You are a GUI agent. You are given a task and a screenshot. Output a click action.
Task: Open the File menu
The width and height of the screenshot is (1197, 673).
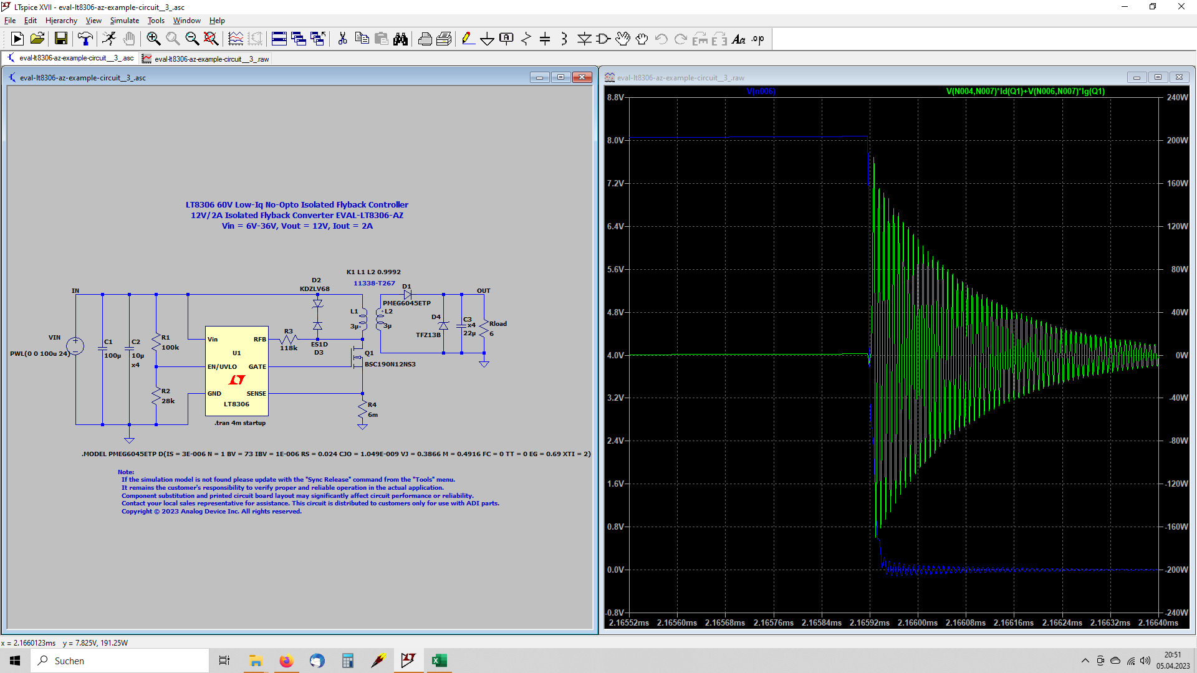(x=10, y=21)
